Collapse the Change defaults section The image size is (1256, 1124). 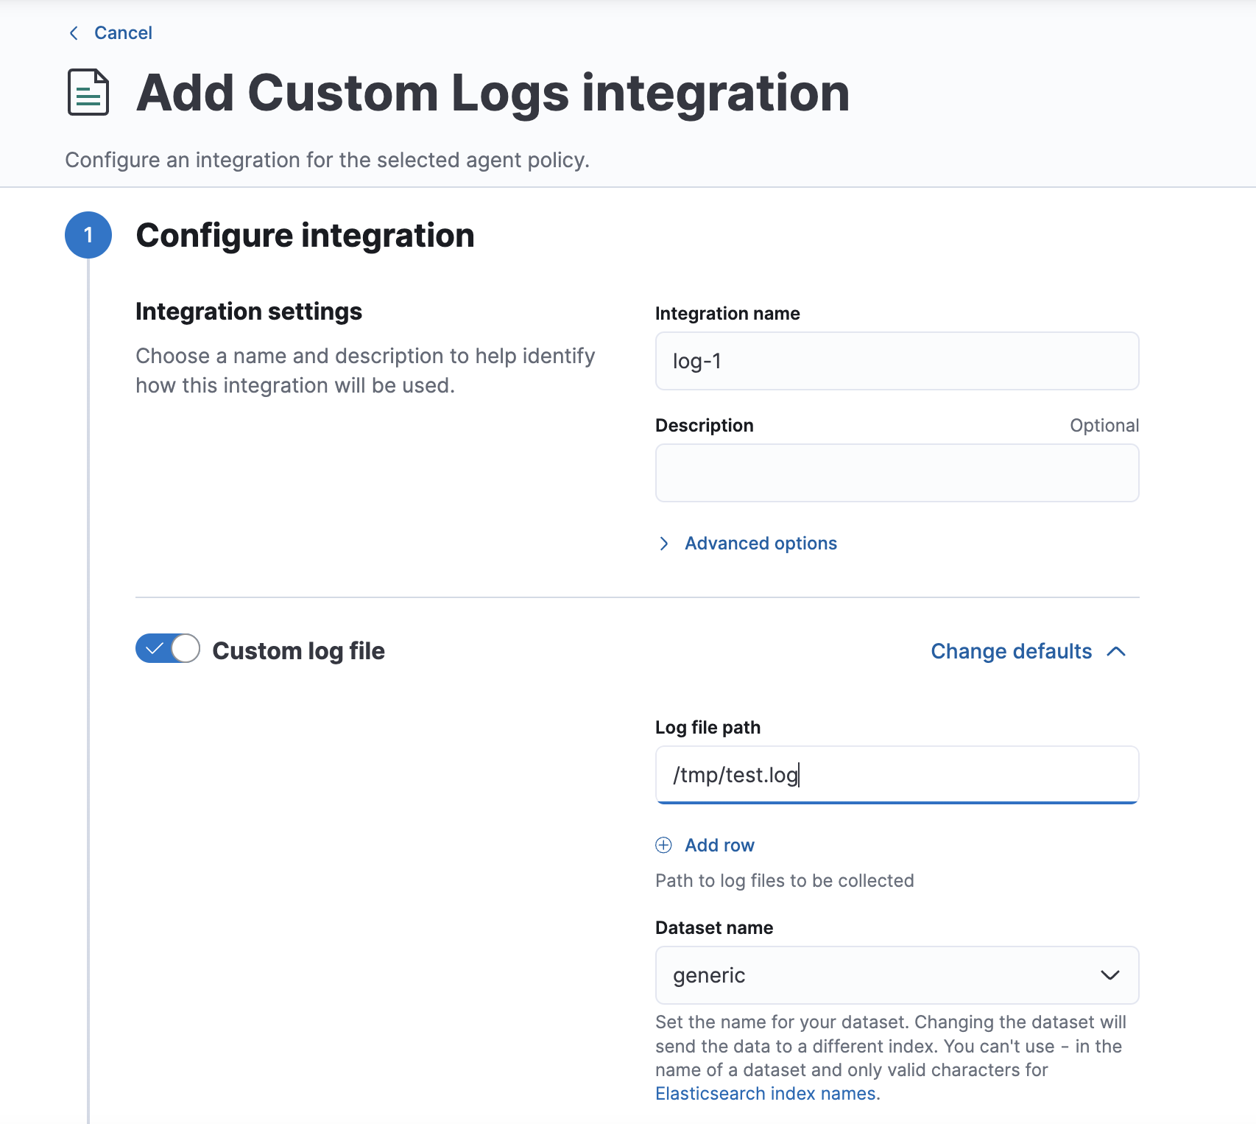pos(1011,651)
